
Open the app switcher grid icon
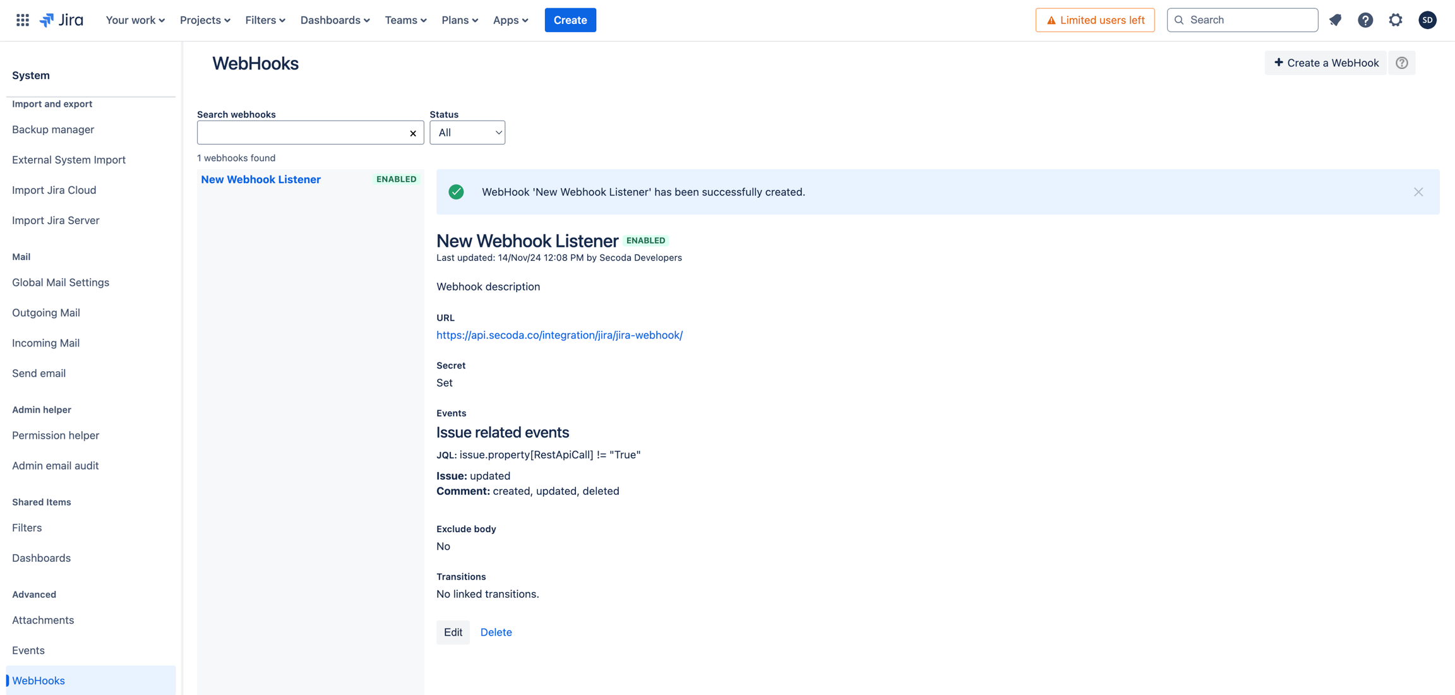click(x=23, y=20)
